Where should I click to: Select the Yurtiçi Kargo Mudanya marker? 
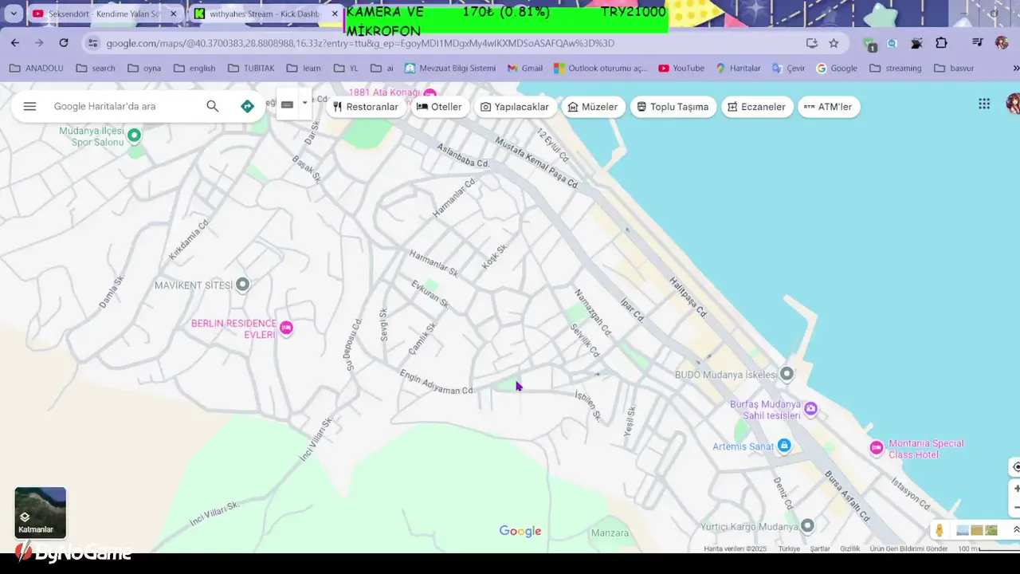point(807,526)
